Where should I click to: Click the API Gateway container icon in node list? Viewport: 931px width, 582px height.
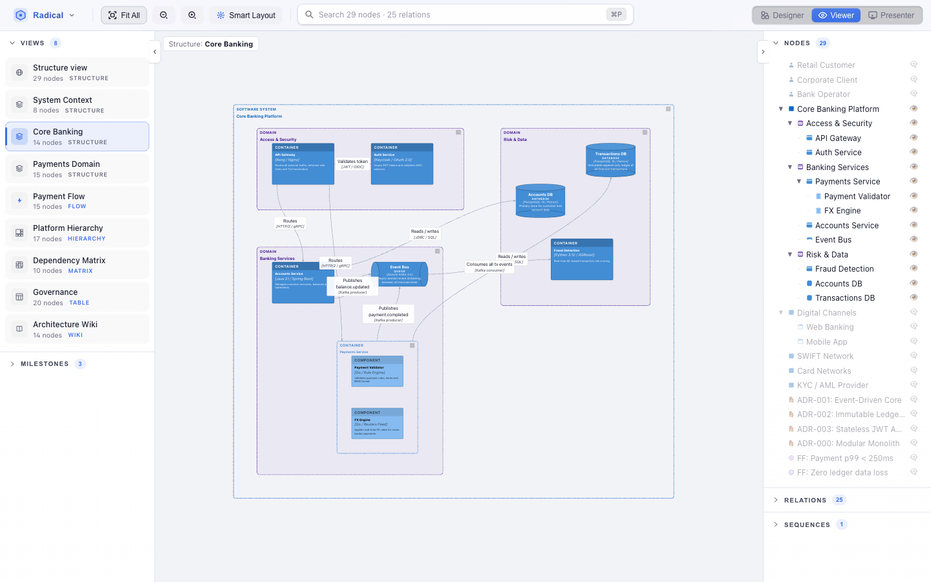point(809,138)
